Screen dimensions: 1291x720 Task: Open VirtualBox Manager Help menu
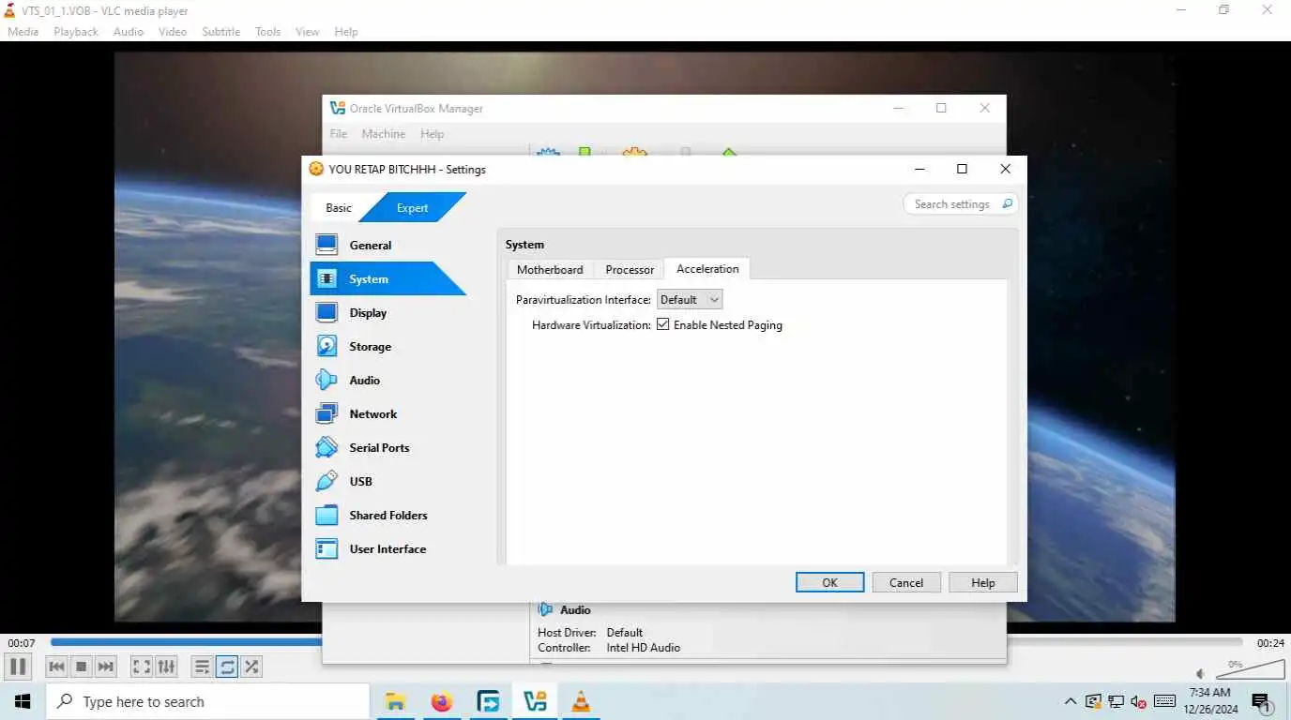click(x=433, y=134)
